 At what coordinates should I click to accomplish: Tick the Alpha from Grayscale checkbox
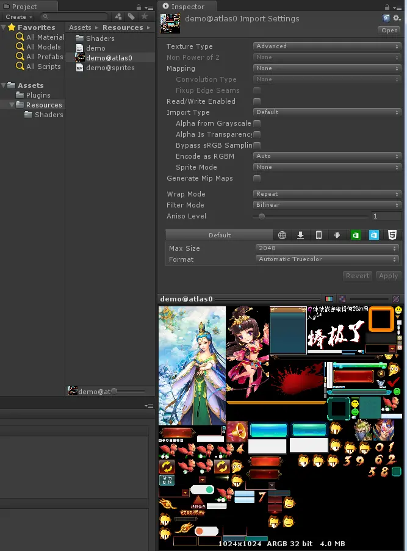257,123
